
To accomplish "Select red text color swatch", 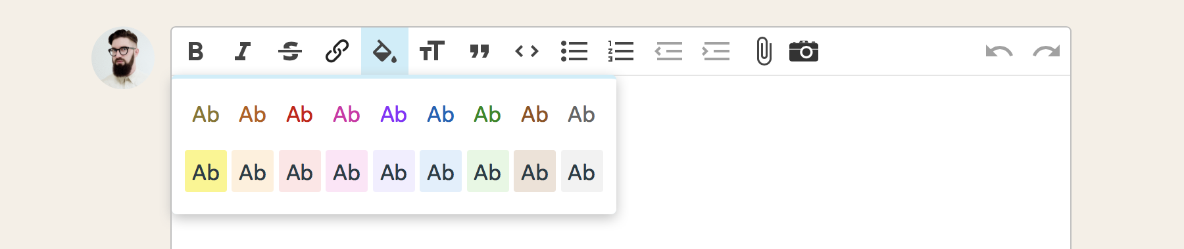I will click(299, 115).
